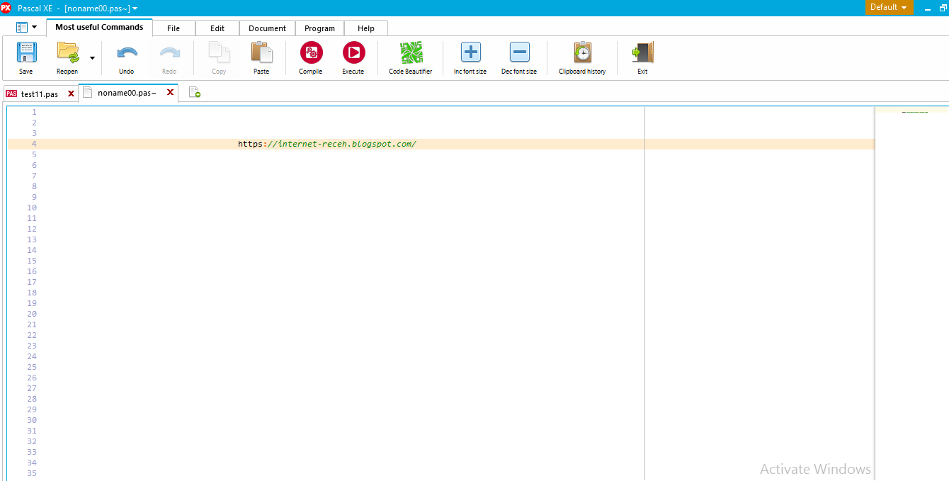Click the internet-receh.blogspot.com link

coord(327,143)
